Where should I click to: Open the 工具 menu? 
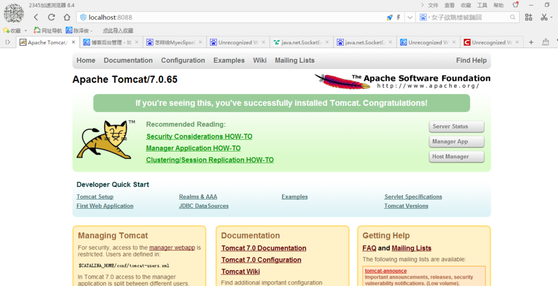point(482,5)
